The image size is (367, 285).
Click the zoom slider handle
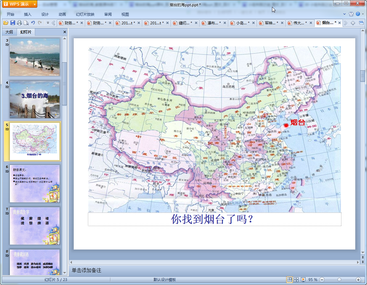coord(339,279)
